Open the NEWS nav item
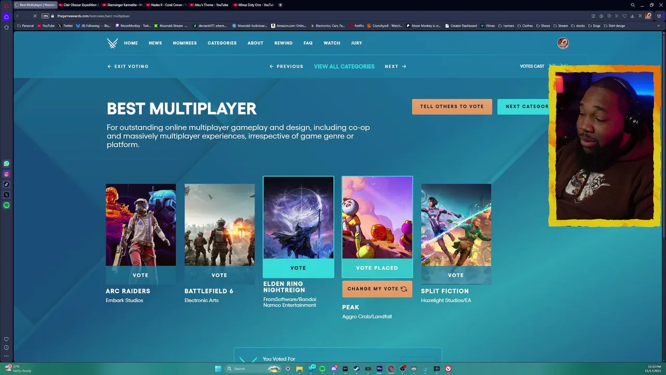 [x=156, y=43]
